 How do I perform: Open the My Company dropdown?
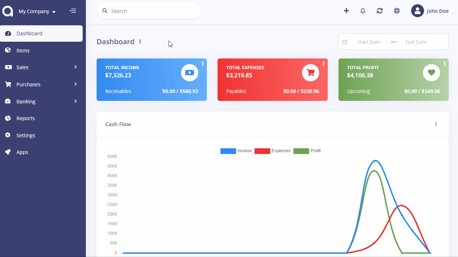coord(37,11)
